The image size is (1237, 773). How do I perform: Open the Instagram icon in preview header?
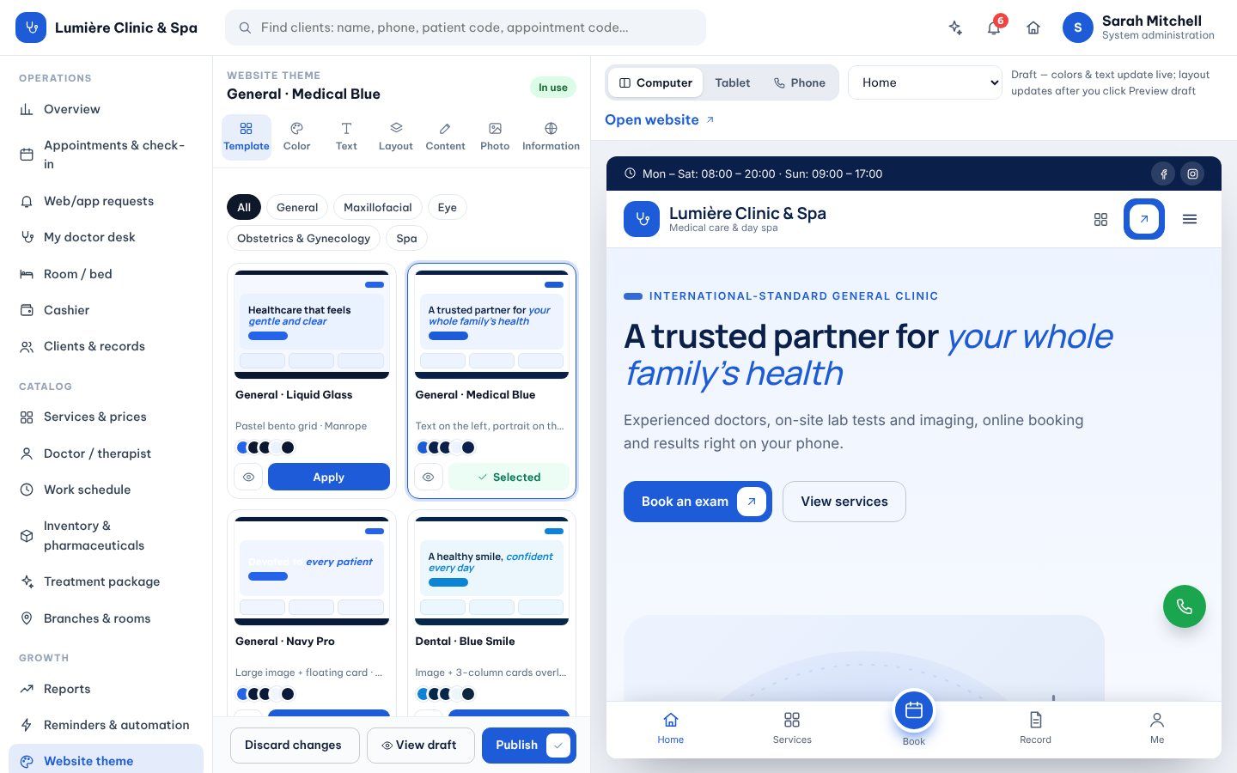[1192, 173]
